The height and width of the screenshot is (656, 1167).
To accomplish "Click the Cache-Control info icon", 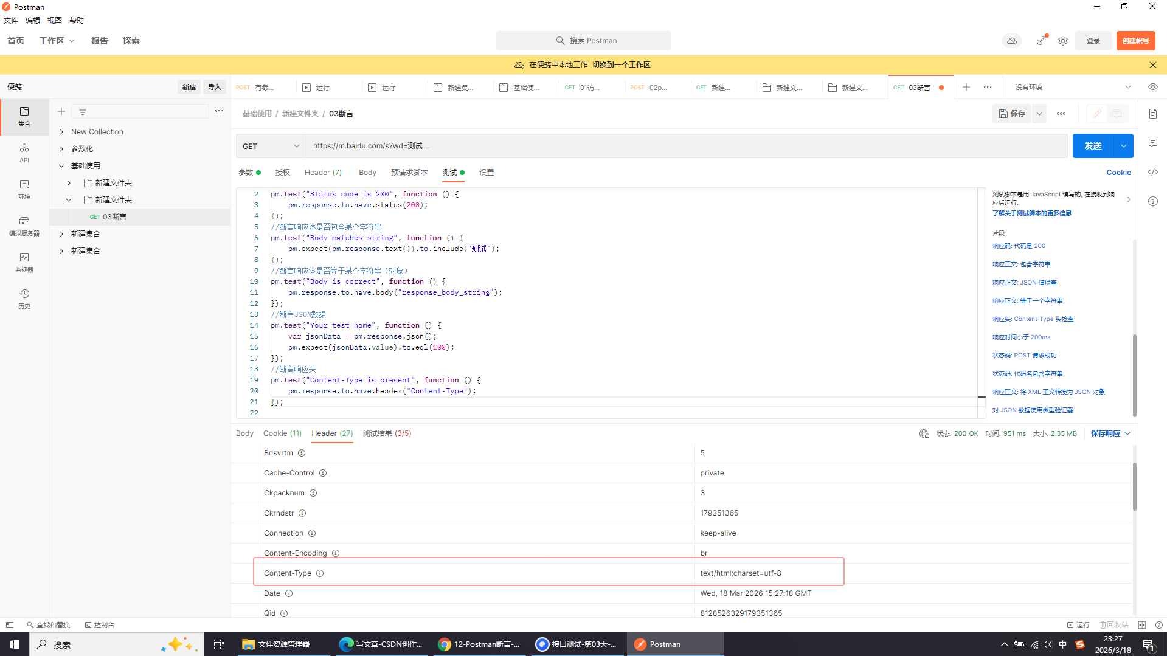I will point(323,473).
